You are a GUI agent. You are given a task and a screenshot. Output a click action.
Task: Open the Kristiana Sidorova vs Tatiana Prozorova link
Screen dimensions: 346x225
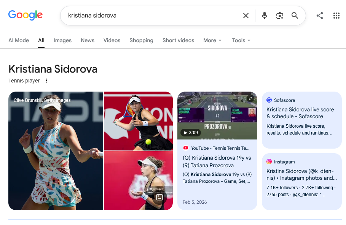[217, 162]
